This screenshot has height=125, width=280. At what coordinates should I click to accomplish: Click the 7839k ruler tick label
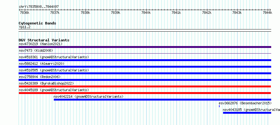[x=115, y=13]
